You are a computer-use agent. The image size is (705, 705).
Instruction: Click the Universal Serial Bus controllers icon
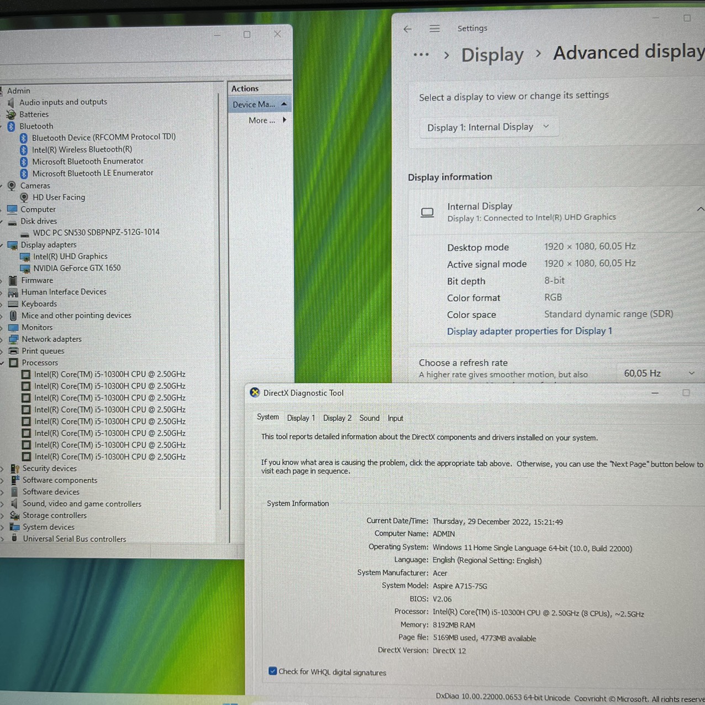coord(15,539)
